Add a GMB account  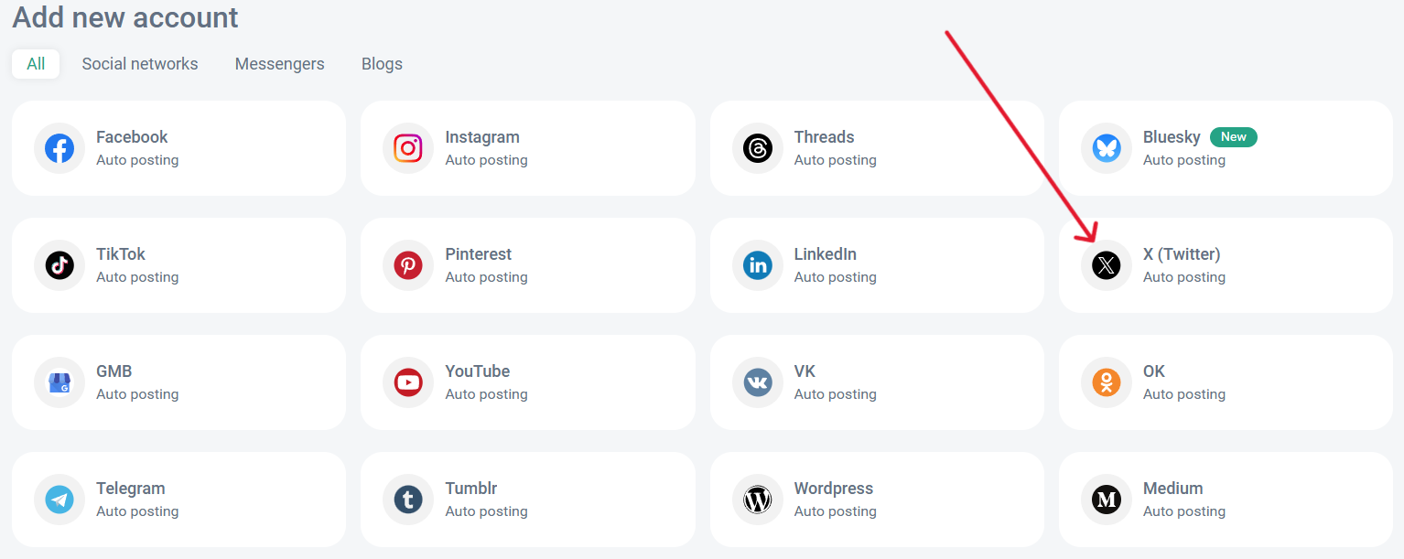pos(178,382)
